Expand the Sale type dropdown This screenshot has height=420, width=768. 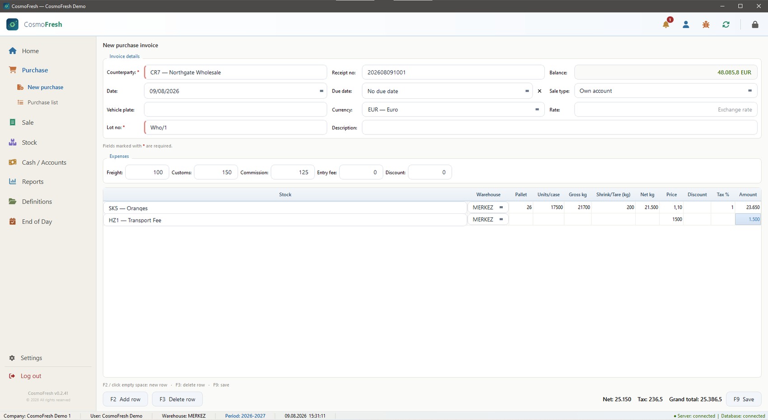pos(749,91)
